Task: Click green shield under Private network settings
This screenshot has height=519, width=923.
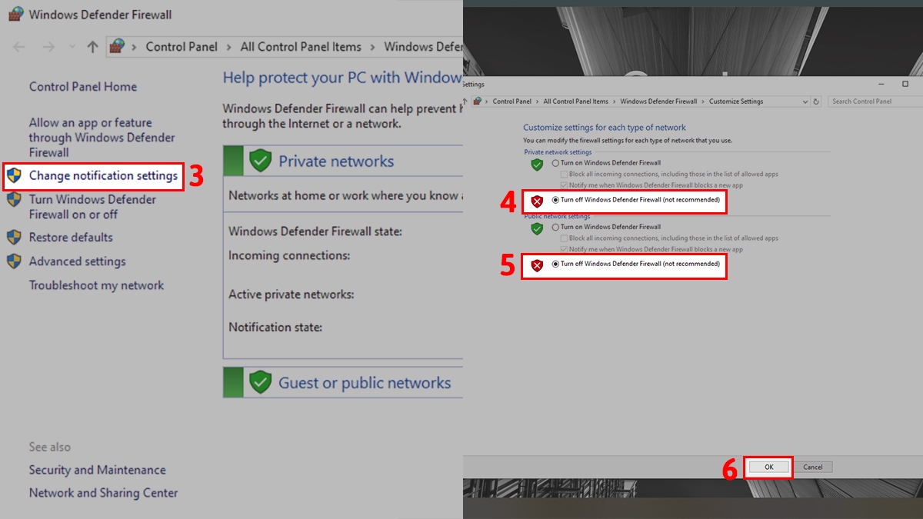Action: [537, 164]
